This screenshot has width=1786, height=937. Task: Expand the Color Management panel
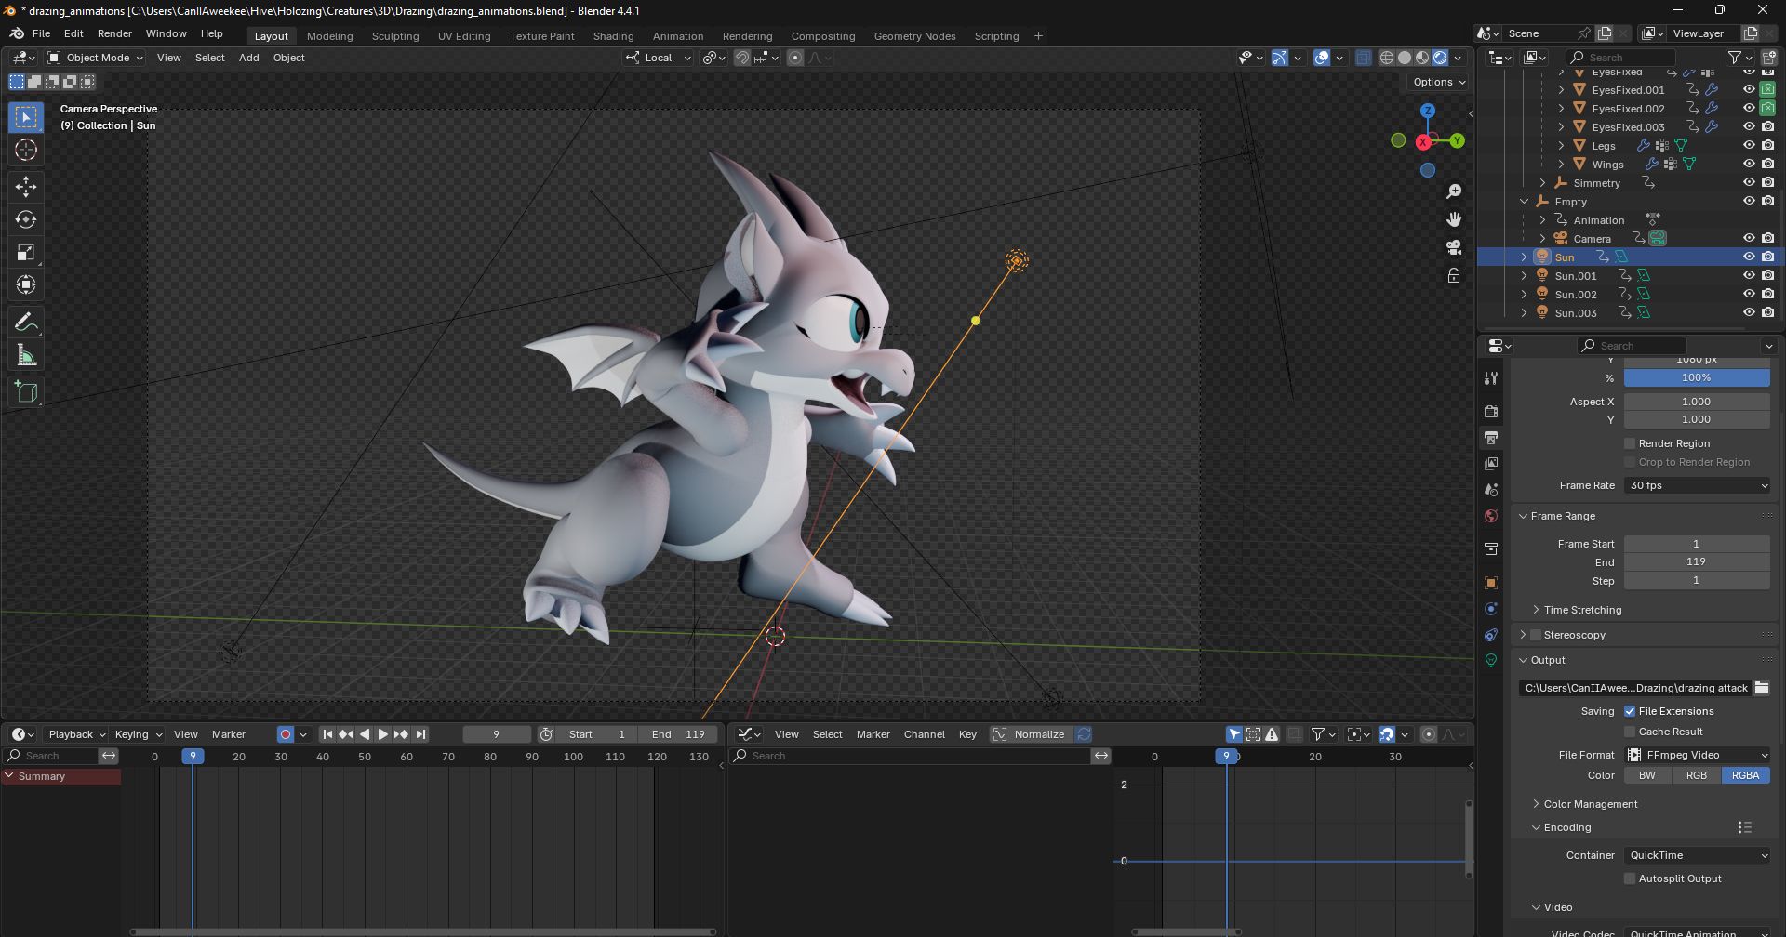click(1590, 804)
